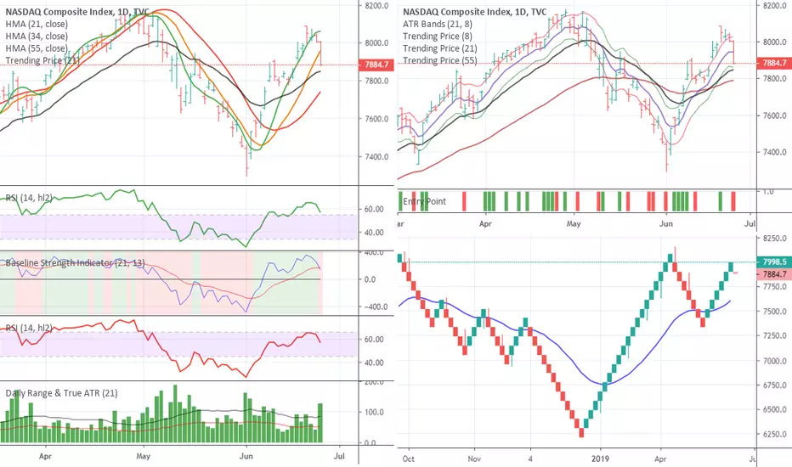Select the Trending Price (55) legend label

[x=440, y=60]
